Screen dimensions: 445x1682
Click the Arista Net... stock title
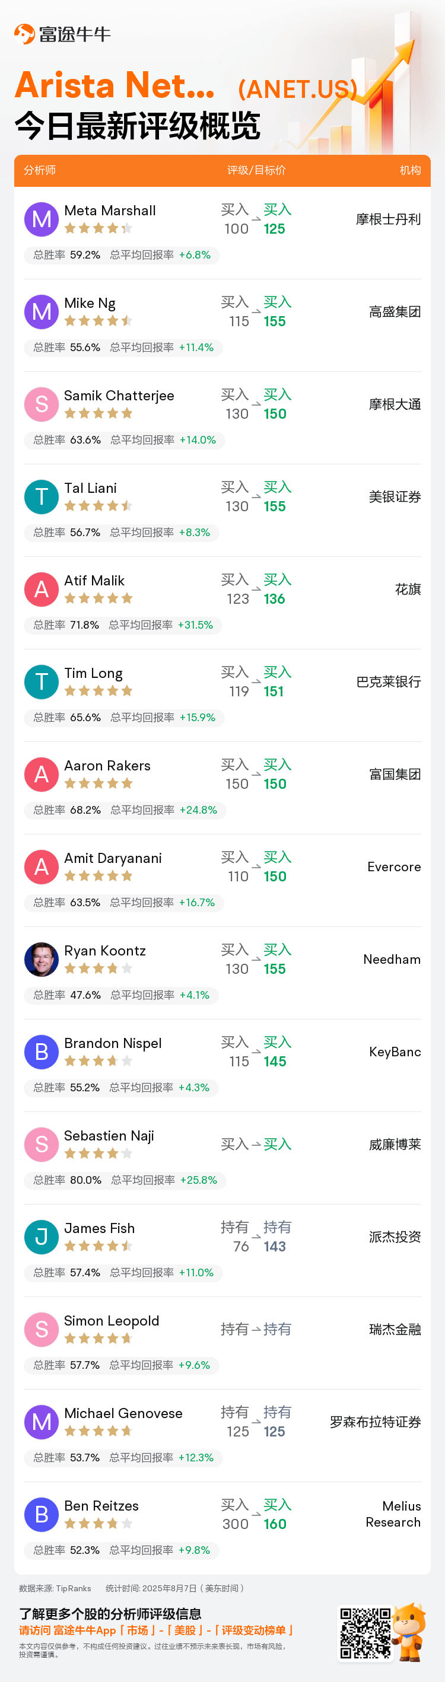(x=115, y=85)
